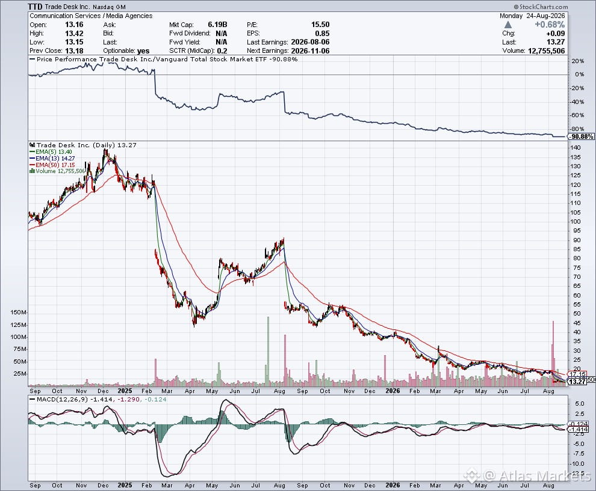Click the 2026 year label under the price chart

coord(393,391)
